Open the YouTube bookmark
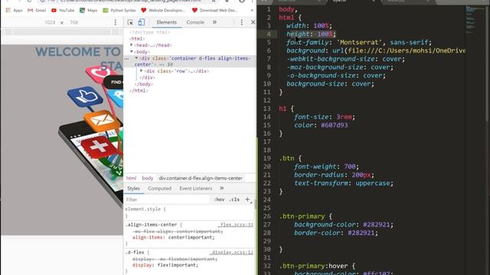 63,10
